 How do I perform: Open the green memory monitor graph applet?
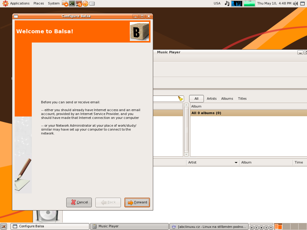(249, 4)
